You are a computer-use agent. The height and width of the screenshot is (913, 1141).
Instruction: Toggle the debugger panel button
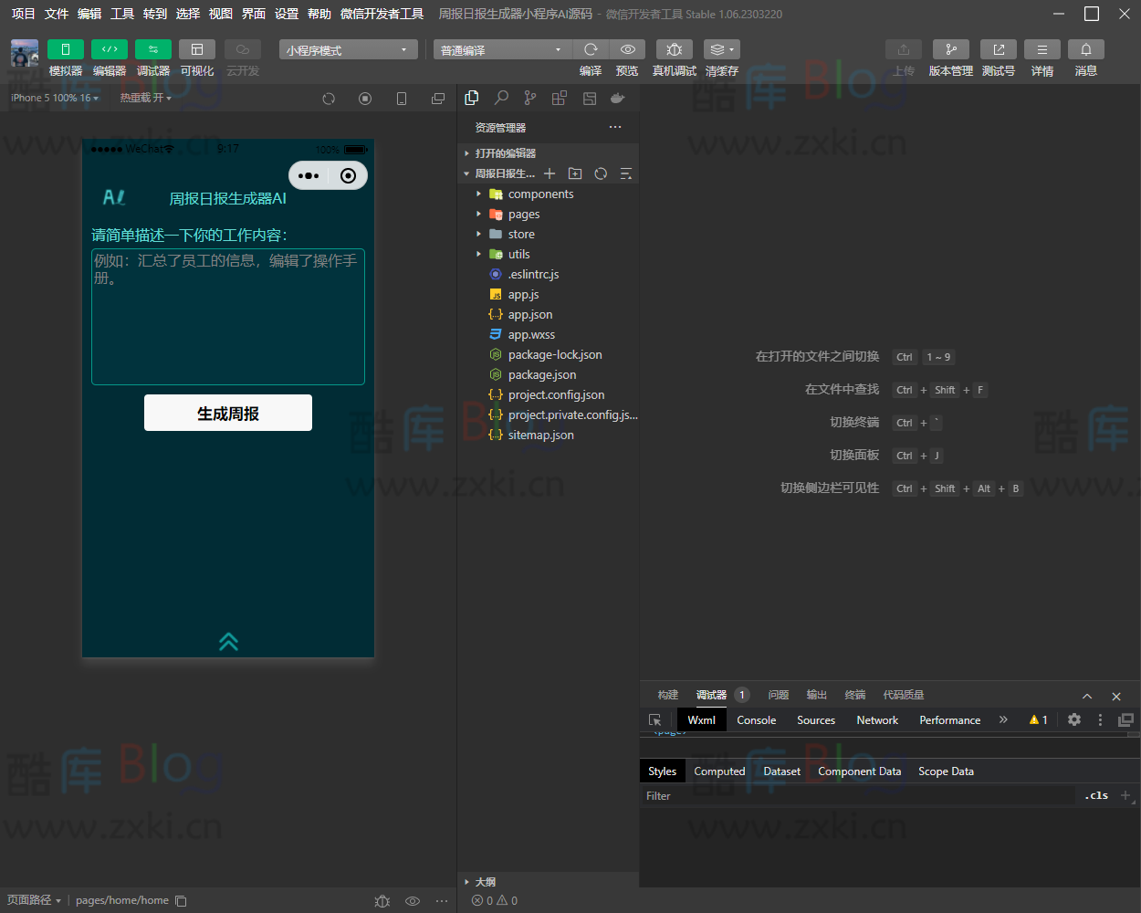[153, 49]
